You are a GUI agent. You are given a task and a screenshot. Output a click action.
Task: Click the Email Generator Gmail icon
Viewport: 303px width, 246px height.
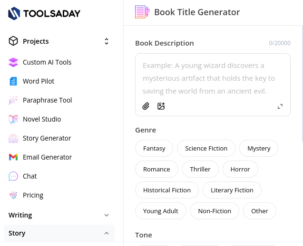[x=13, y=157]
